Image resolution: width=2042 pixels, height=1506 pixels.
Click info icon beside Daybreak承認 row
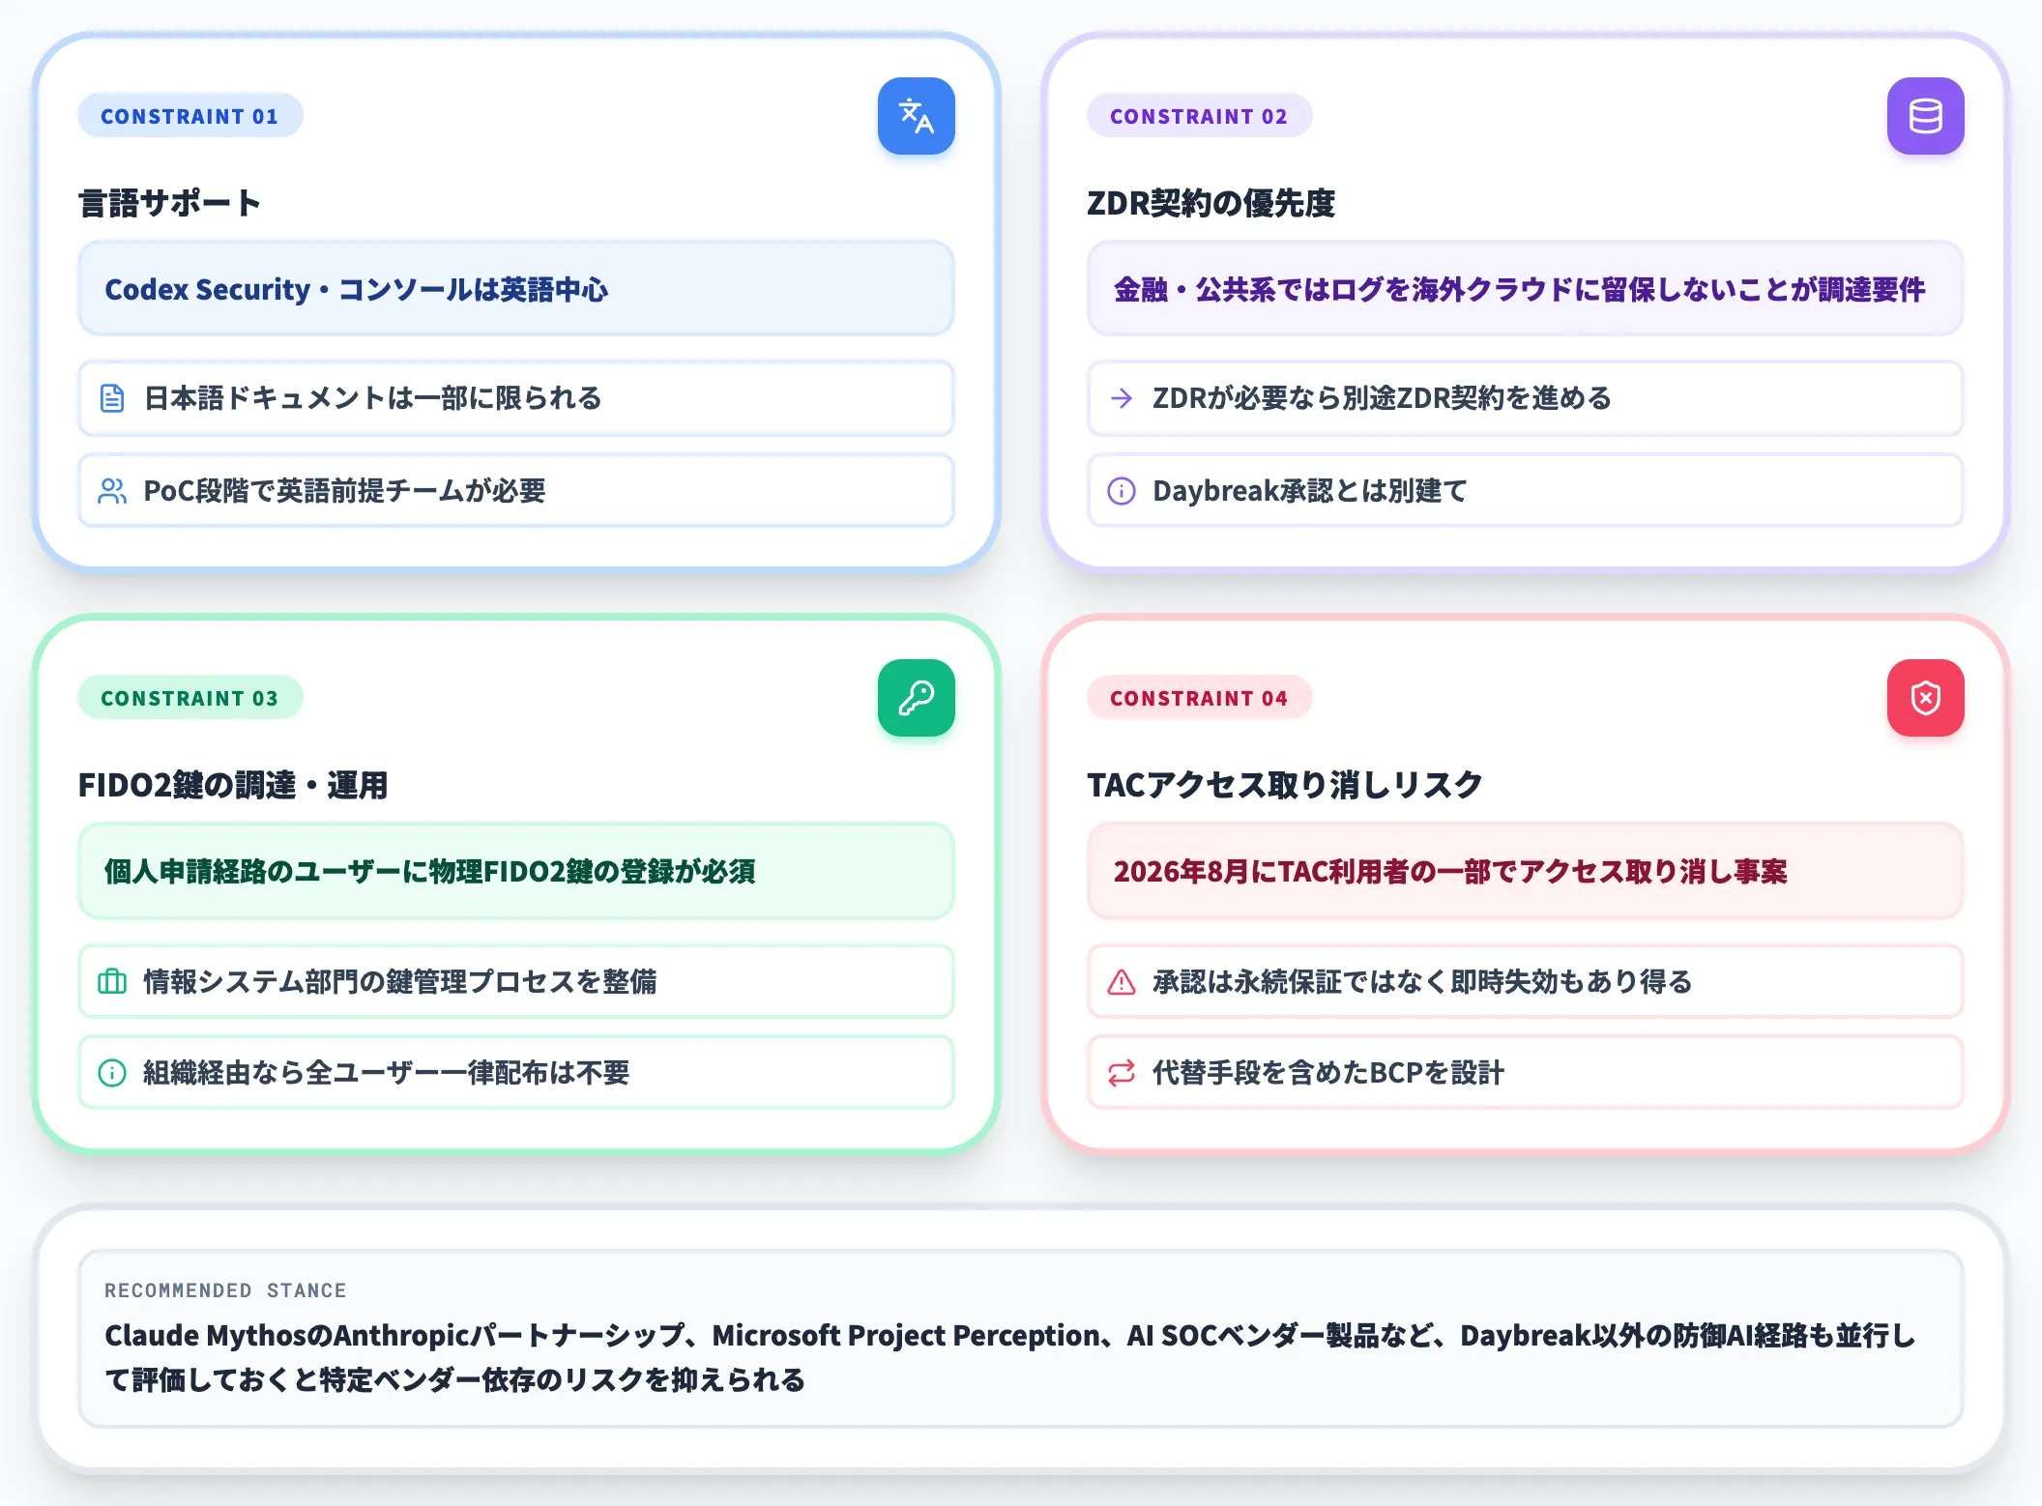click(1122, 491)
